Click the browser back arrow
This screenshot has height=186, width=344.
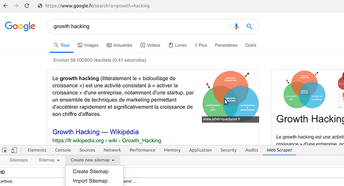5,5
